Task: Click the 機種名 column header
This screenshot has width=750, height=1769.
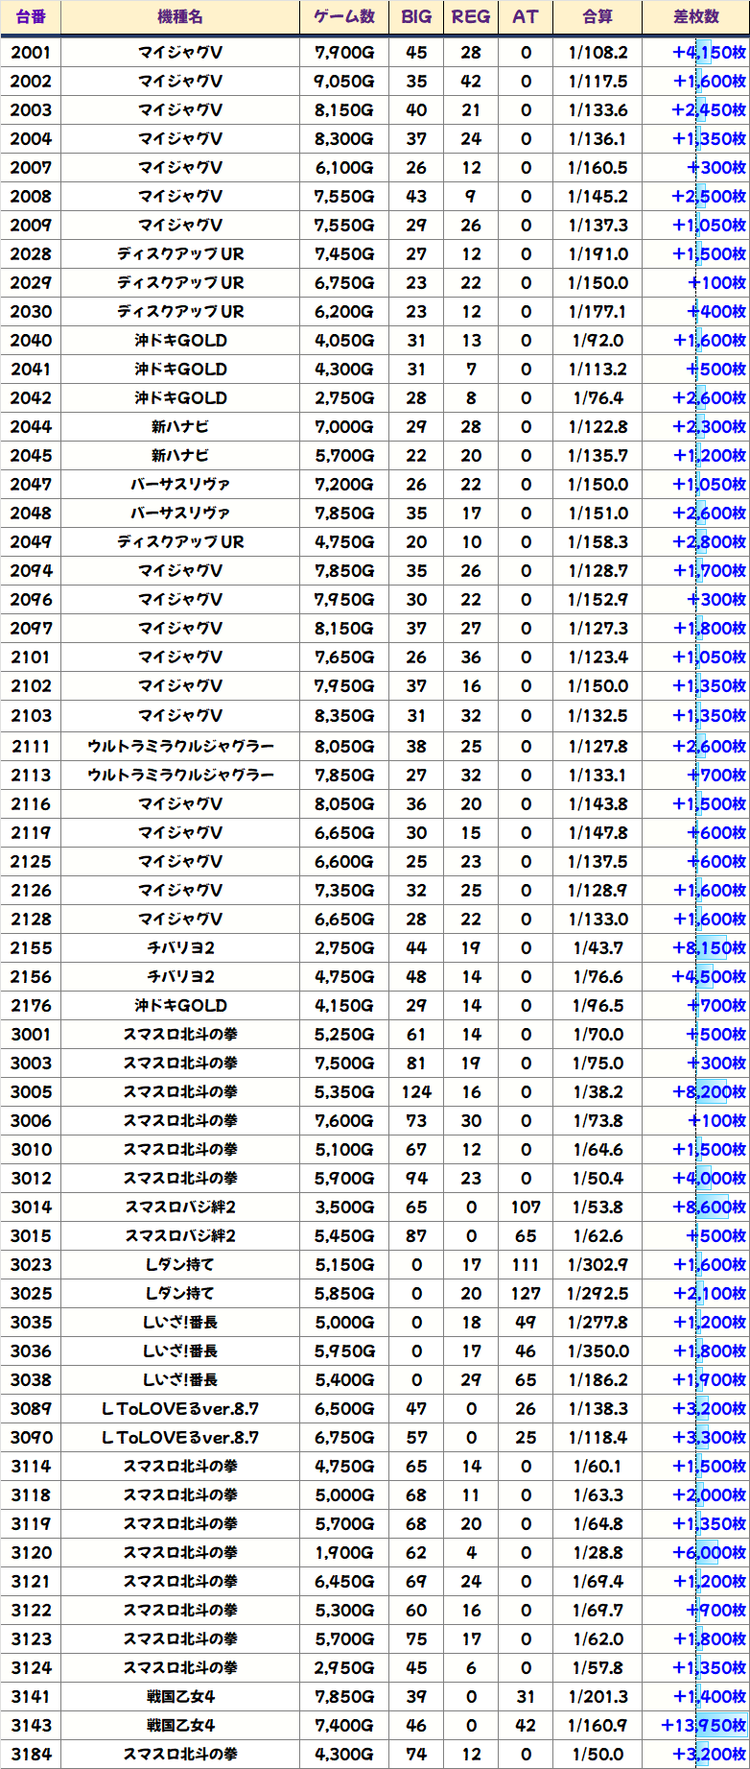Action: tap(180, 17)
